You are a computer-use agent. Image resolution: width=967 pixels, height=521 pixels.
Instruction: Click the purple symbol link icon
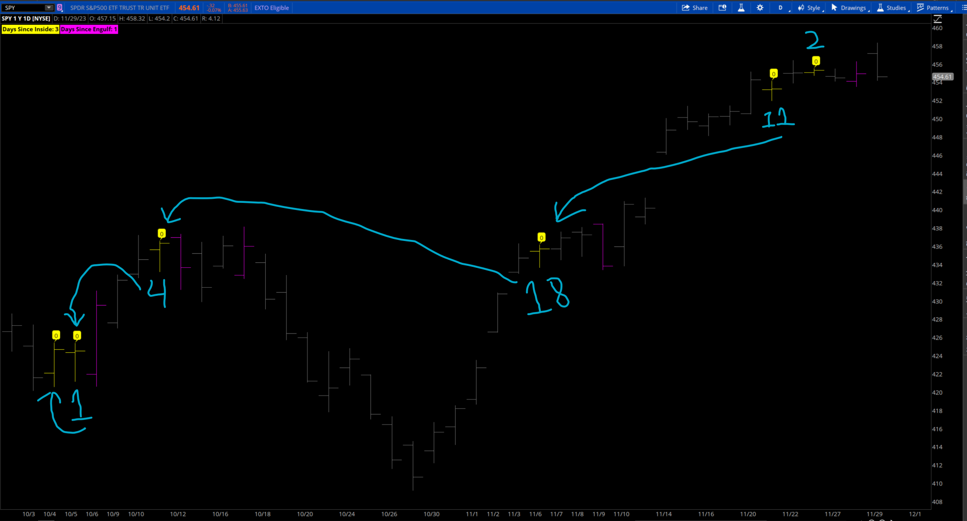pyautogui.click(x=60, y=8)
